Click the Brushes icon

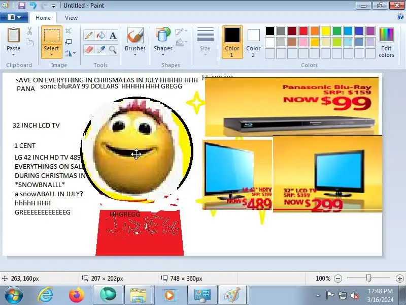[135, 35]
